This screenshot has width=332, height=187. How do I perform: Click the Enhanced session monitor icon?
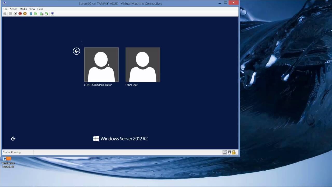pyautogui.click(x=52, y=14)
